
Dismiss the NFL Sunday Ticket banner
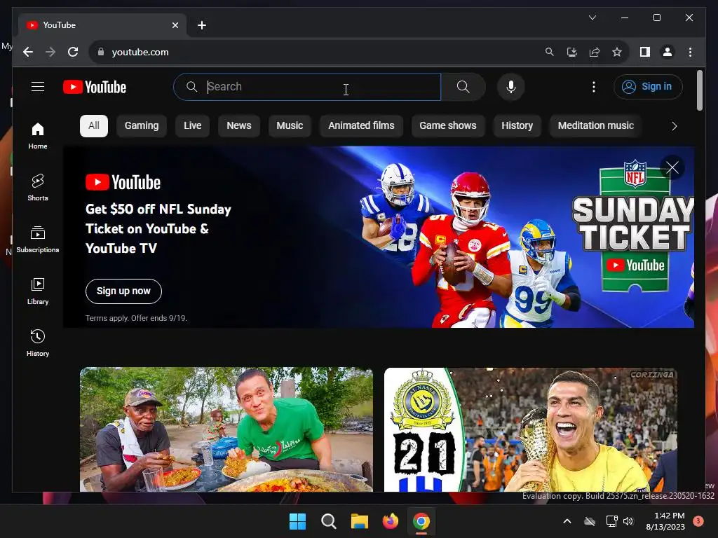672,167
